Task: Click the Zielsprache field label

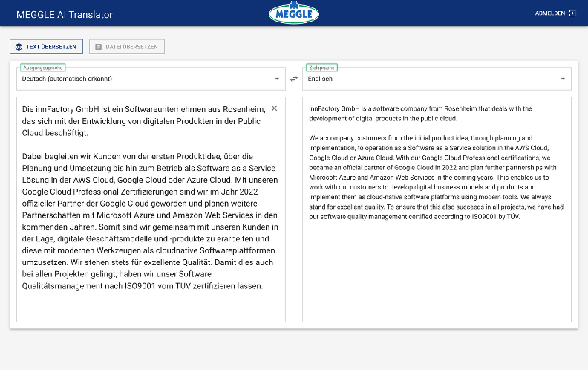Action: (x=321, y=68)
